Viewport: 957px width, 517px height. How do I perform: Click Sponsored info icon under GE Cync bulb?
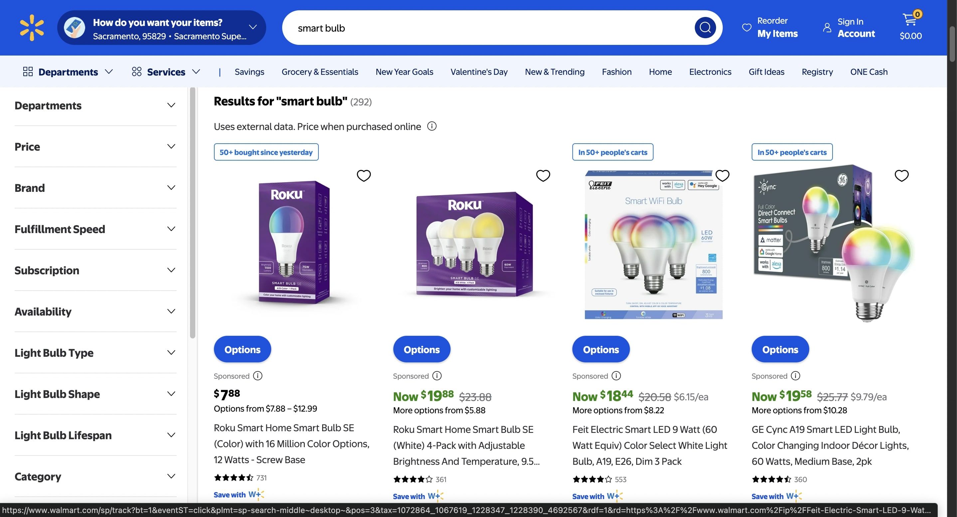[x=795, y=376]
